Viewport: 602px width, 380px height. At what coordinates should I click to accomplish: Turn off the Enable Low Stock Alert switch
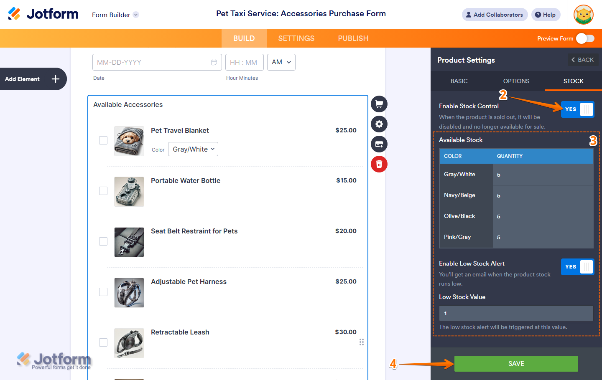tap(577, 267)
